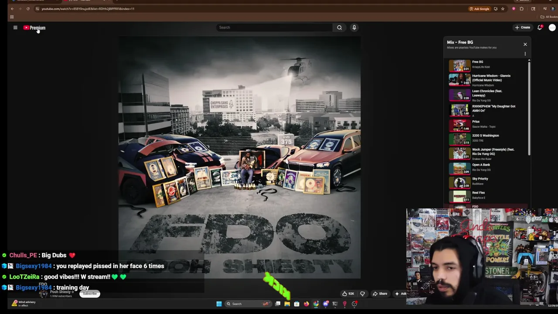Go back in browser history
This screenshot has height=314, width=558.
pyautogui.click(x=12, y=9)
